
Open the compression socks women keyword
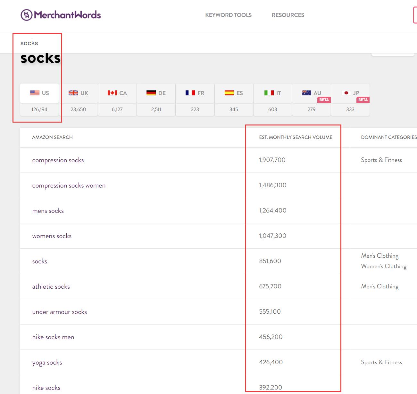click(69, 185)
